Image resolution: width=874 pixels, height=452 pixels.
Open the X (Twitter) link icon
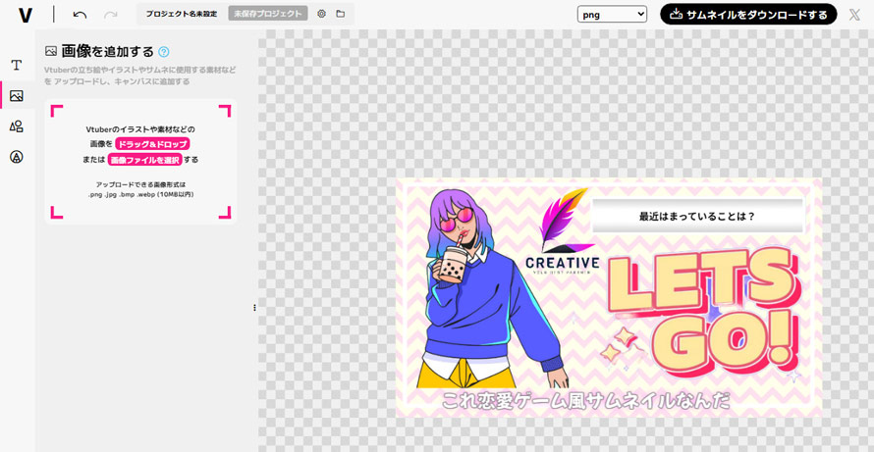coord(854,15)
